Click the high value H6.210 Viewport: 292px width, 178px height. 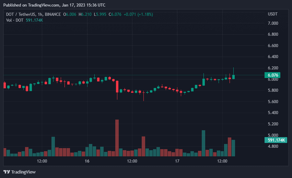(x=85, y=14)
